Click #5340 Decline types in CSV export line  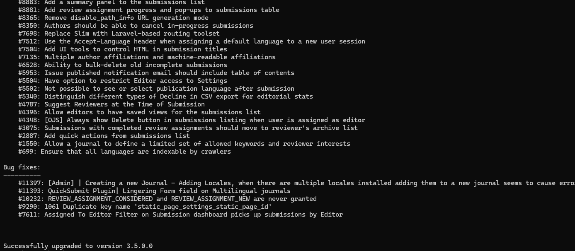click(165, 97)
